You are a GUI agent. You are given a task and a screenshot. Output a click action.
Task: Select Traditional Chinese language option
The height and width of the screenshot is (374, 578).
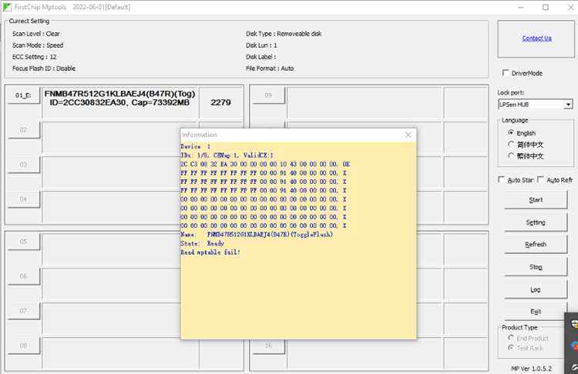coord(511,155)
